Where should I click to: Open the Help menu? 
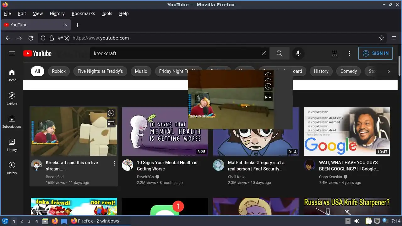124,13
